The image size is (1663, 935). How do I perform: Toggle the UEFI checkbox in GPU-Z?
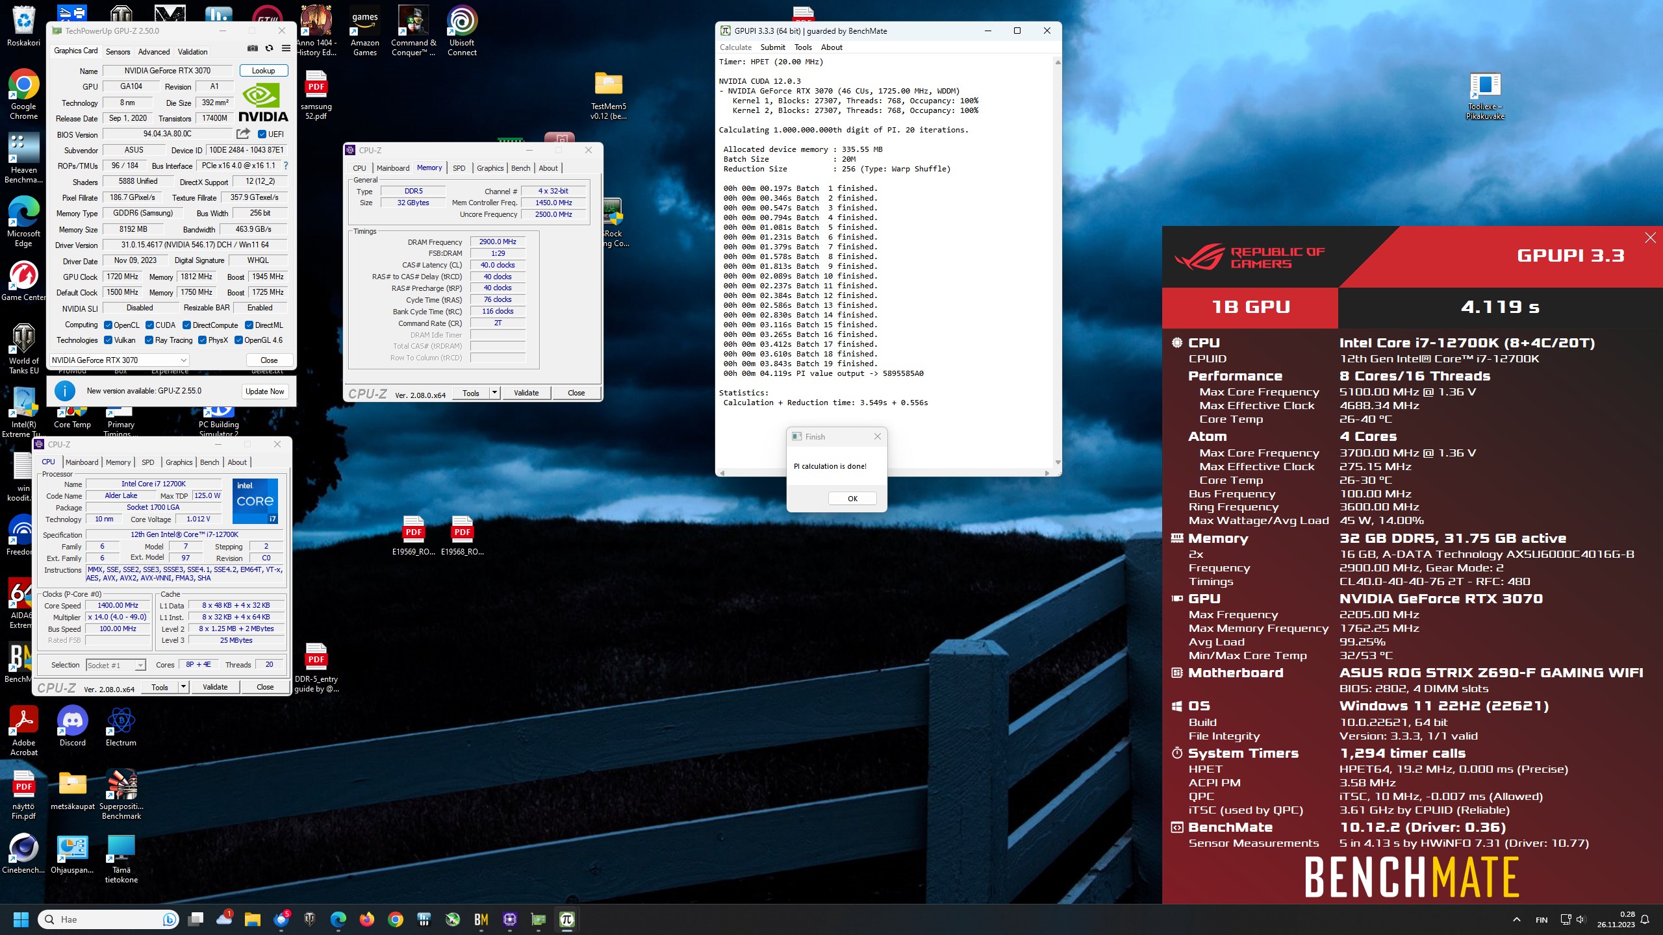(x=262, y=134)
